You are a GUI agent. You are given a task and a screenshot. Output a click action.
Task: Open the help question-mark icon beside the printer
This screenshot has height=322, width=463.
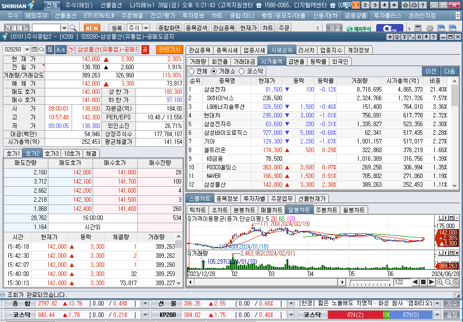coord(422,5)
